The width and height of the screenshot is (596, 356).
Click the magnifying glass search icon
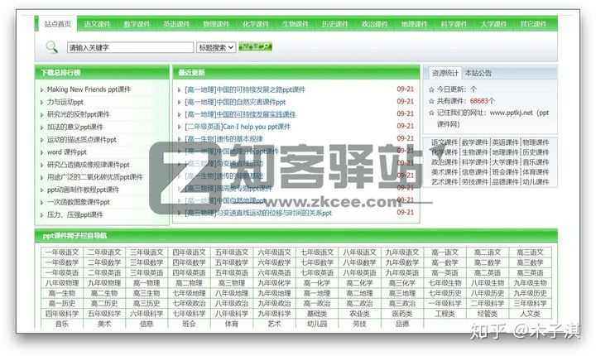click(51, 47)
